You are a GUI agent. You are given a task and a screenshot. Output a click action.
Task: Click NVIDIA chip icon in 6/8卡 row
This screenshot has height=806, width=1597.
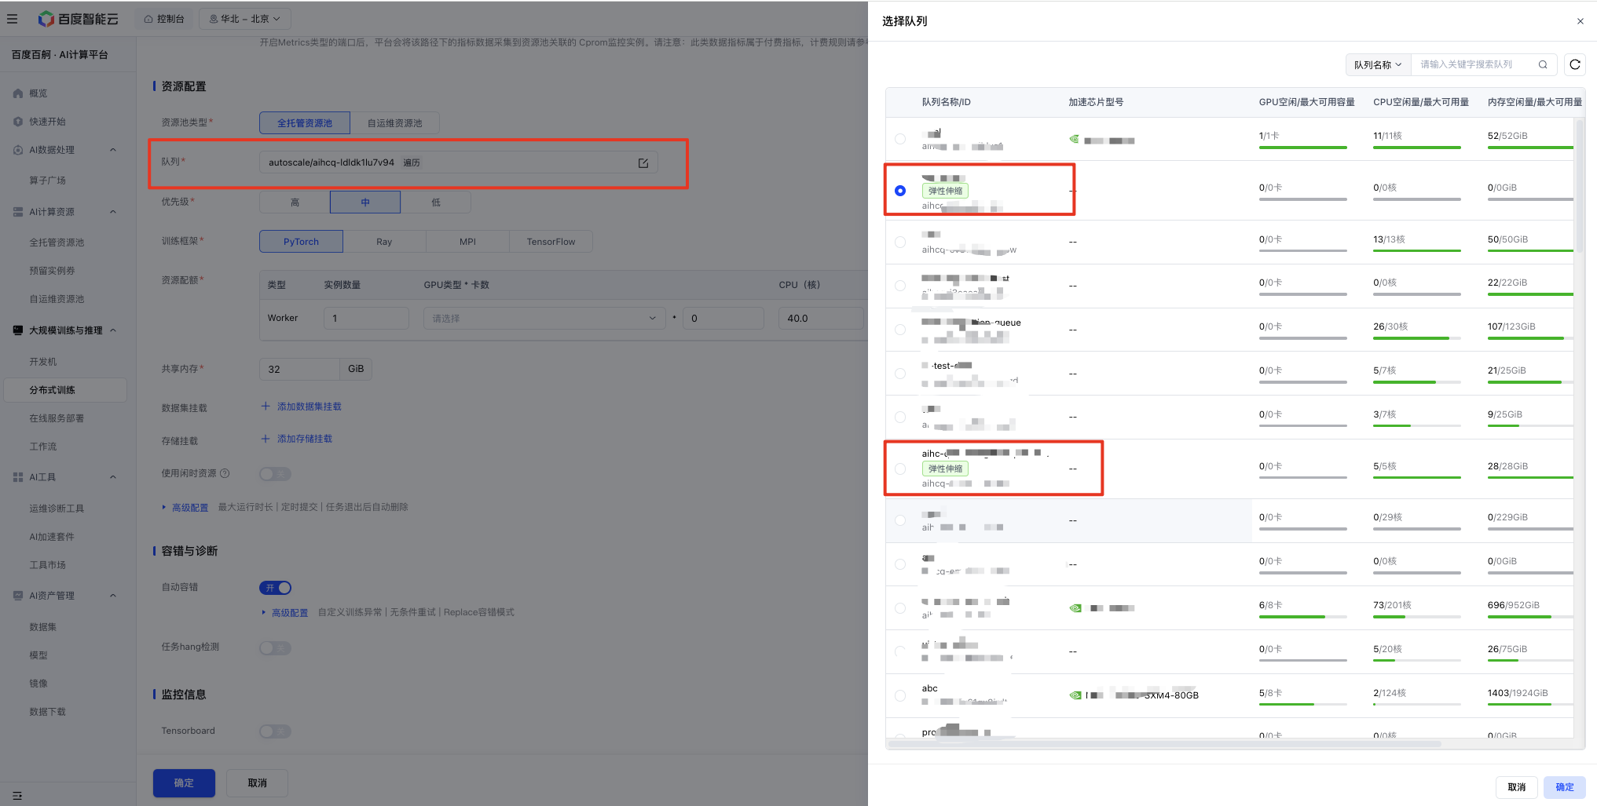pyautogui.click(x=1075, y=608)
